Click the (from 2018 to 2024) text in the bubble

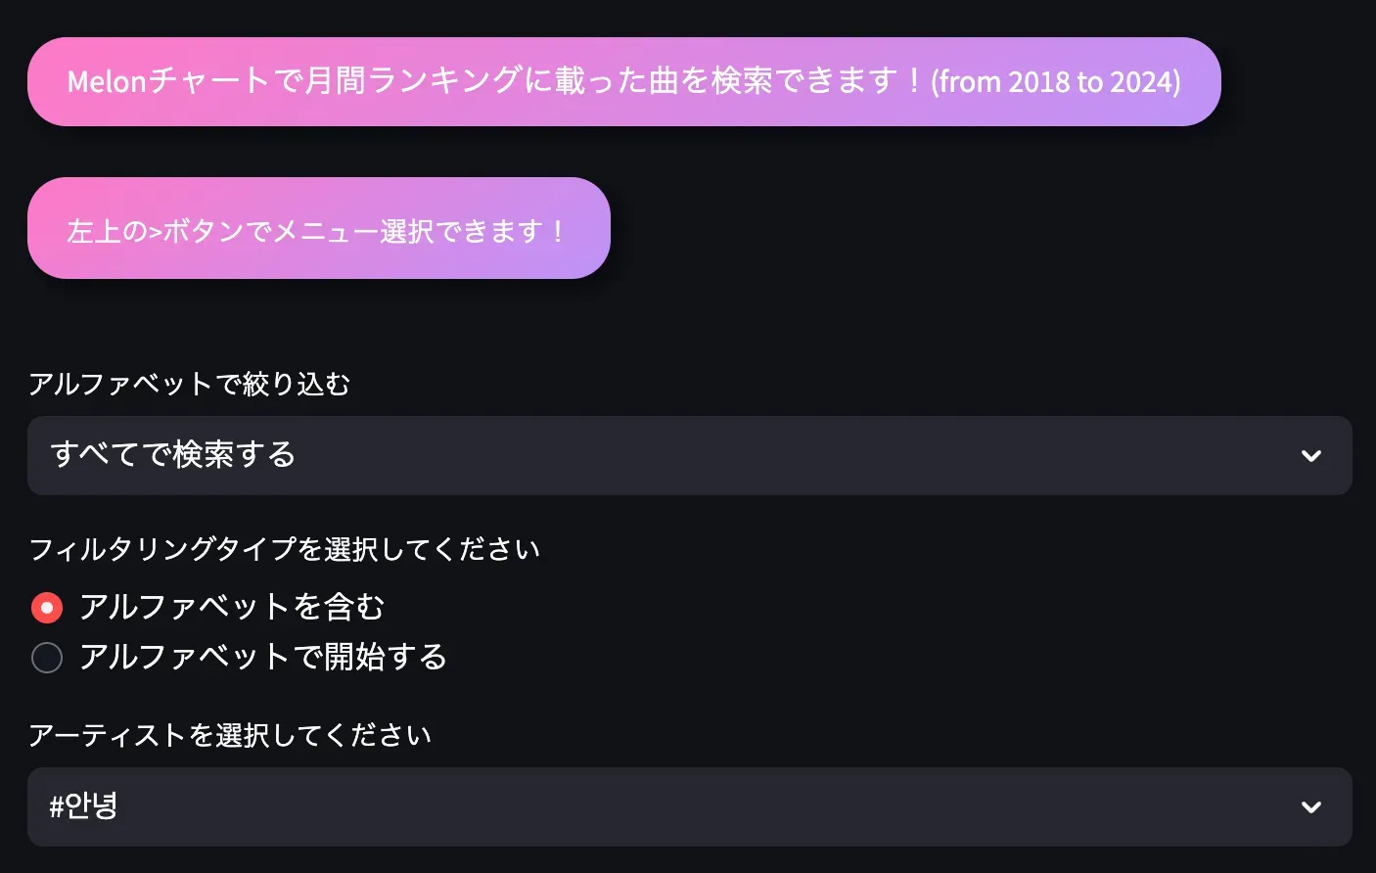(x=1057, y=81)
